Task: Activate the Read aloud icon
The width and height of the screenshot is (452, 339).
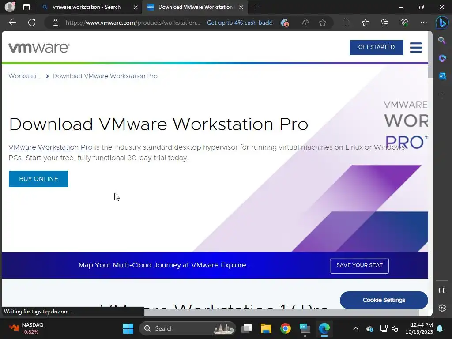Action: [x=305, y=23]
